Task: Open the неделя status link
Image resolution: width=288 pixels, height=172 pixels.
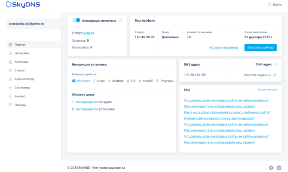Action: point(89,33)
